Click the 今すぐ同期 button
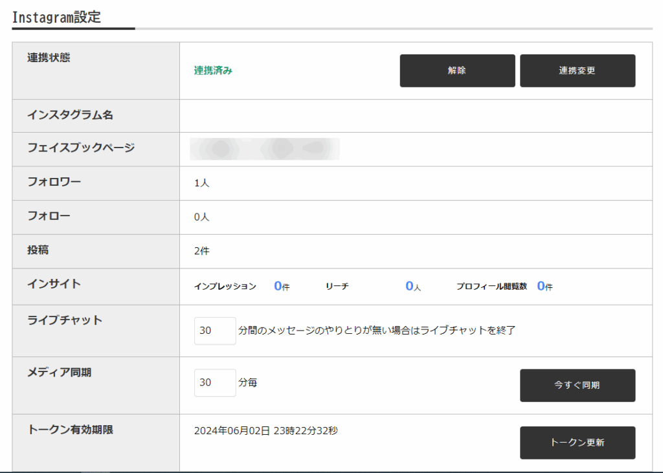This screenshot has height=473, width=663. (577, 385)
